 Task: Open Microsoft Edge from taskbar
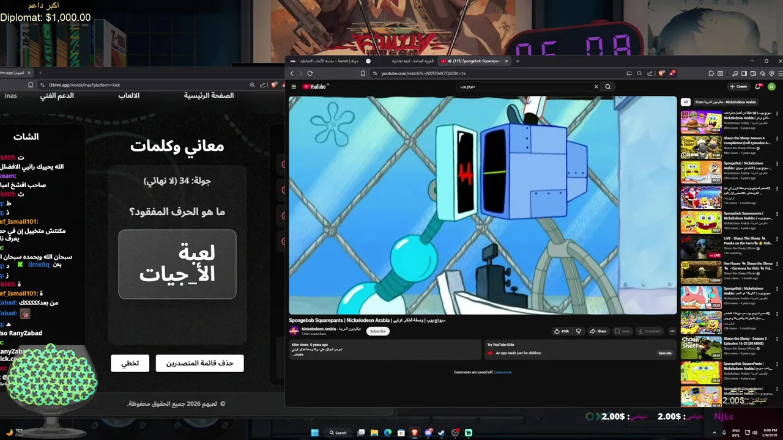tap(388, 433)
